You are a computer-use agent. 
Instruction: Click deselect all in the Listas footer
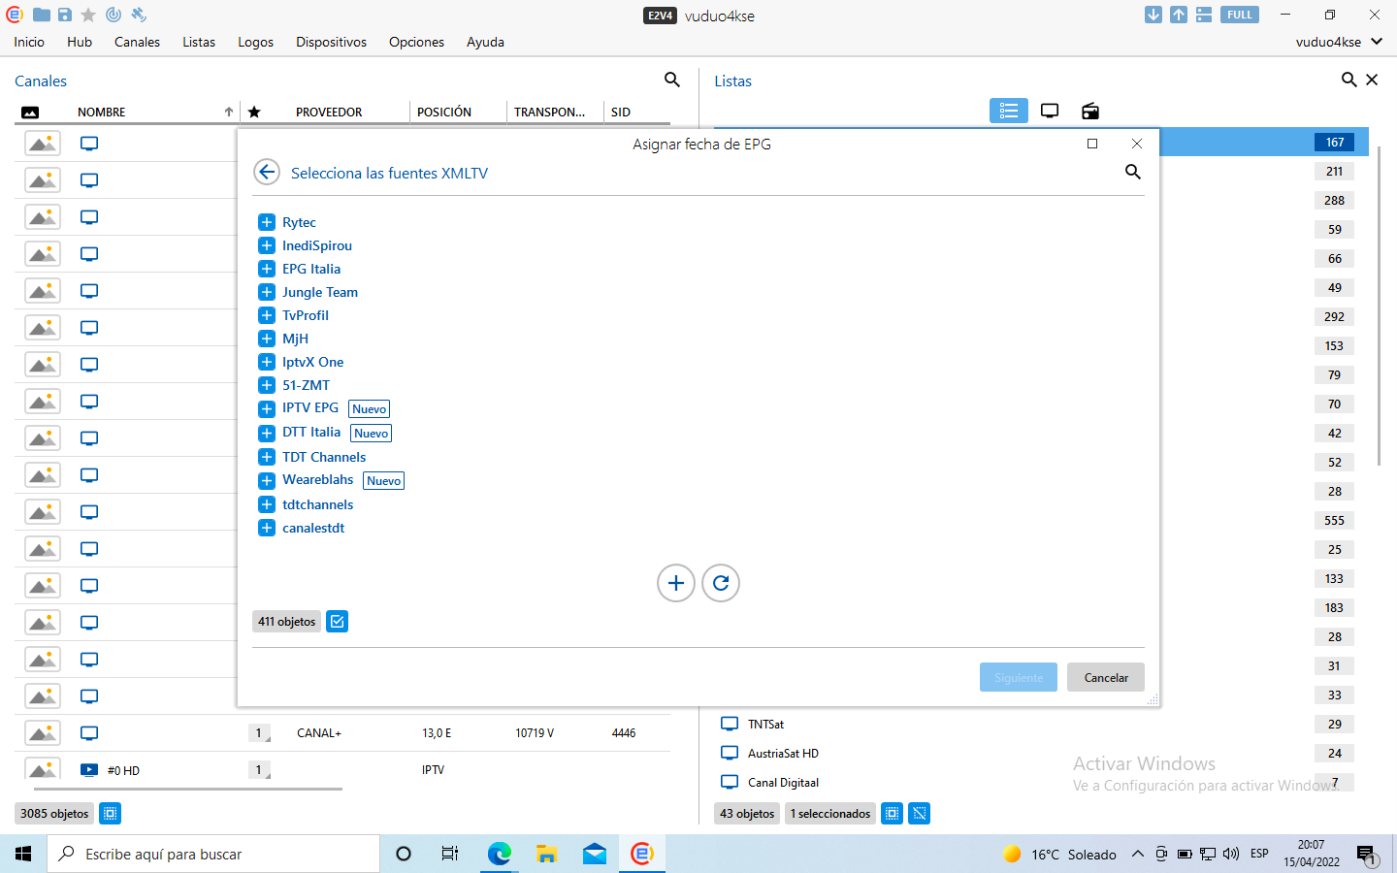pos(920,813)
